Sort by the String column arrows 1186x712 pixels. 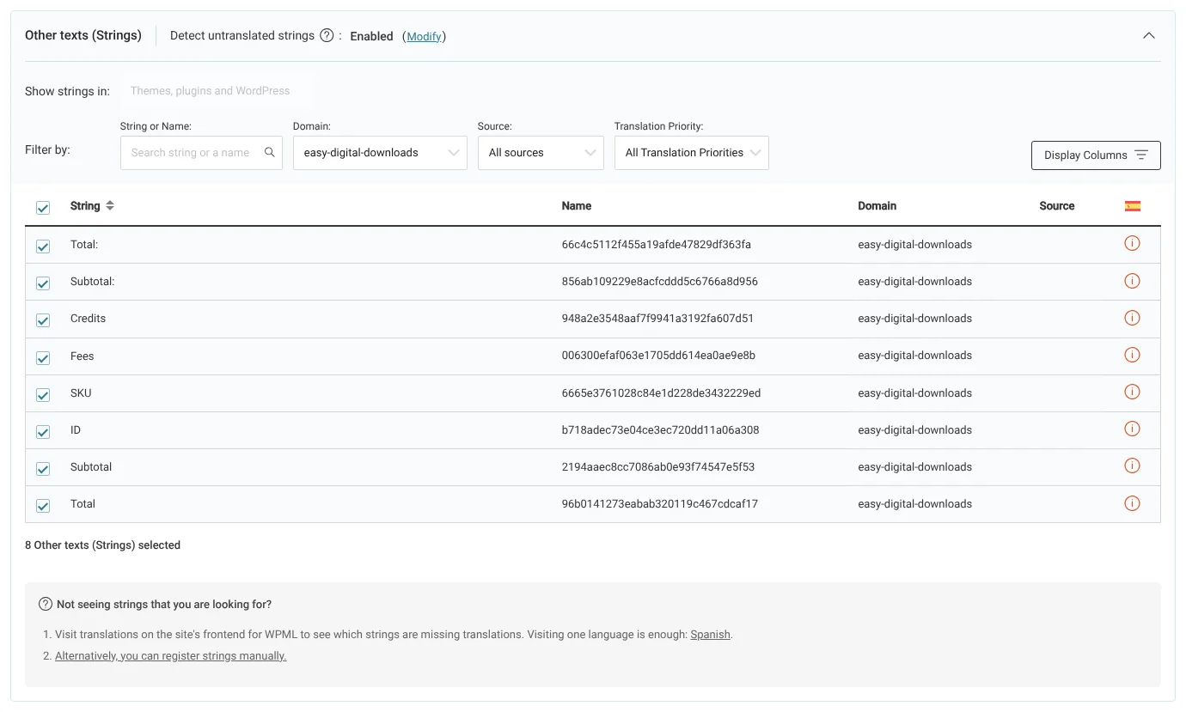(110, 205)
